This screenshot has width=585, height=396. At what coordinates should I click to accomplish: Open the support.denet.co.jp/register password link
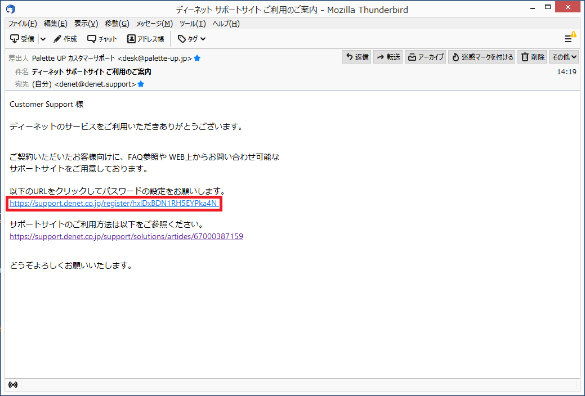pyautogui.click(x=113, y=203)
